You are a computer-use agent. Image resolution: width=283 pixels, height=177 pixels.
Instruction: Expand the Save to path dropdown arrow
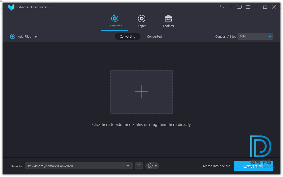point(128,166)
